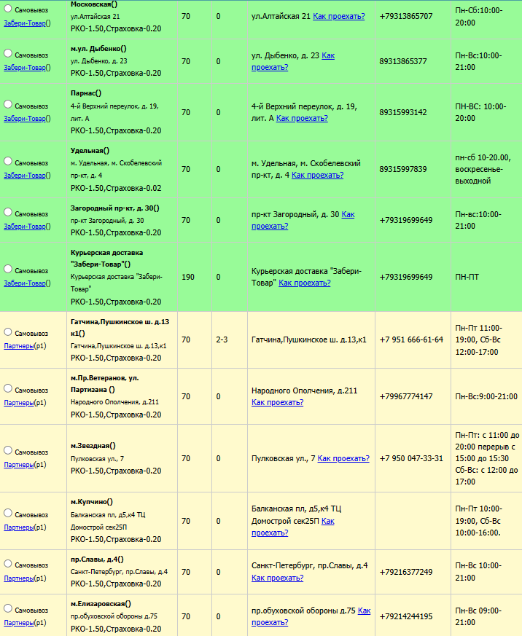This screenshot has width=522, height=636.
Task: Open Забери-Товар link in Курьерская доставка row
Action: point(25,283)
